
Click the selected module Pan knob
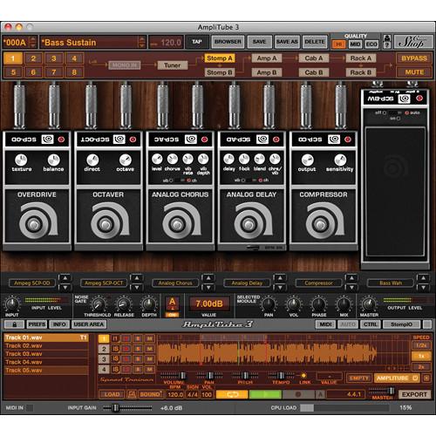coord(269,304)
